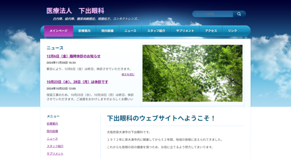Click the search magnifier icon button
The image size is (291, 158).
pos(239,14)
